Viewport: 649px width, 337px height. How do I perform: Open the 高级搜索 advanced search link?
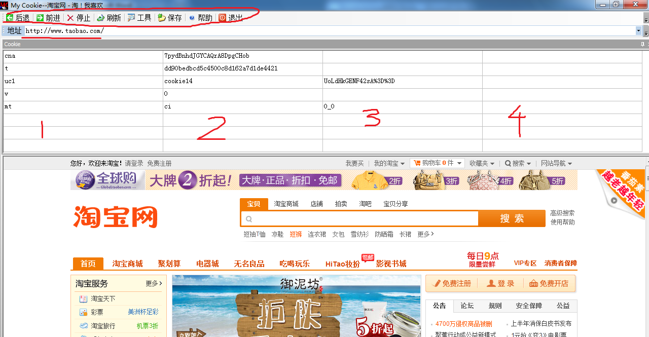tap(563, 213)
